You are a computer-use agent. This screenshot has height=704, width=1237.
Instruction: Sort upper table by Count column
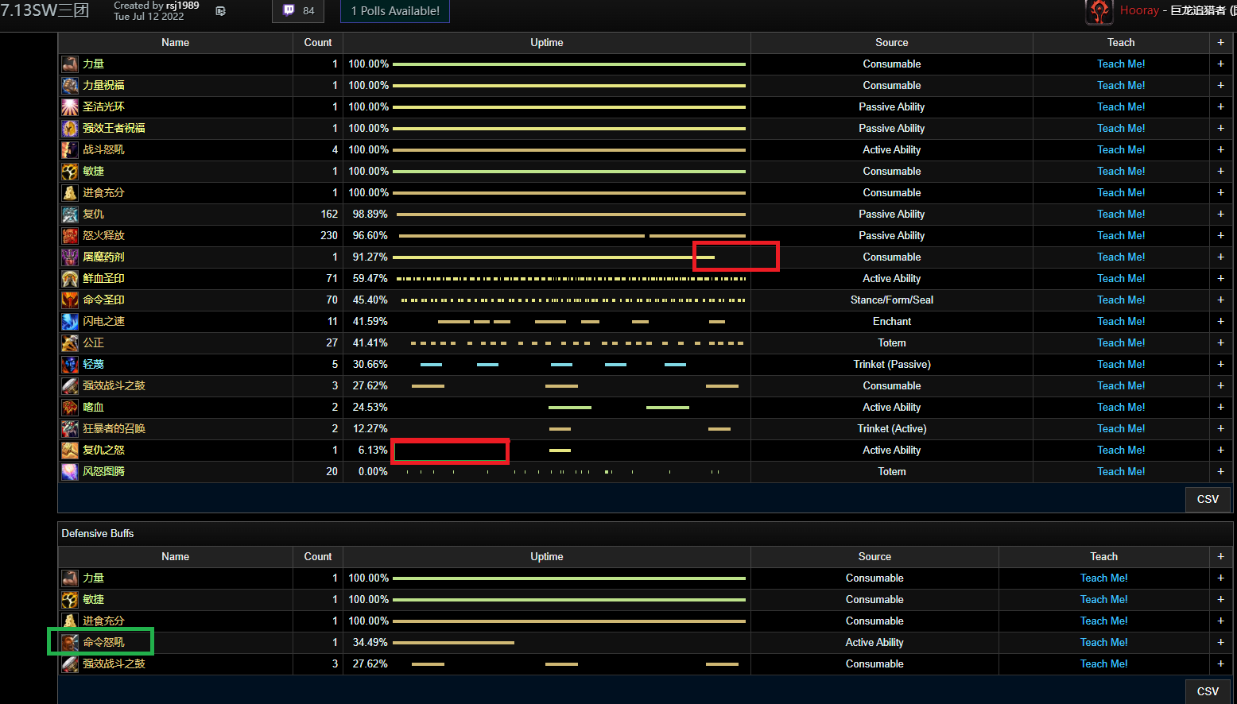(x=318, y=42)
